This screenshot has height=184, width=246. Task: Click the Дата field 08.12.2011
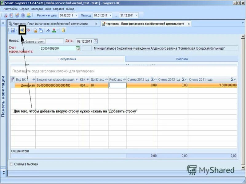point(85,41)
